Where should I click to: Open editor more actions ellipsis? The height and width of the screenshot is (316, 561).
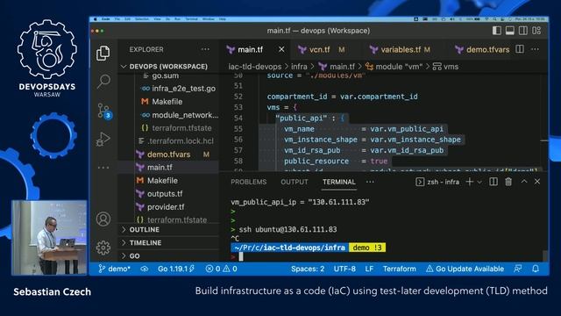pyautogui.click(x=536, y=49)
